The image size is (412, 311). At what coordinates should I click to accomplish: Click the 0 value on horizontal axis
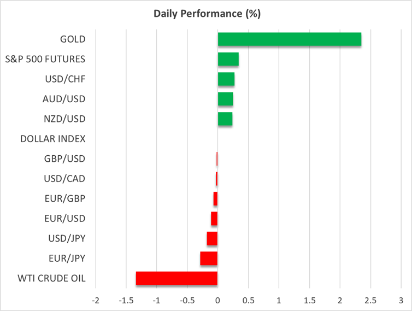pyautogui.click(x=217, y=301)
